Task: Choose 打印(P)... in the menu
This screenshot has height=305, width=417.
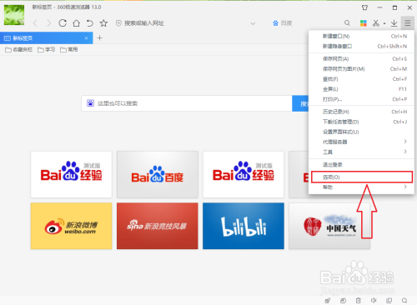Action: 361,99
